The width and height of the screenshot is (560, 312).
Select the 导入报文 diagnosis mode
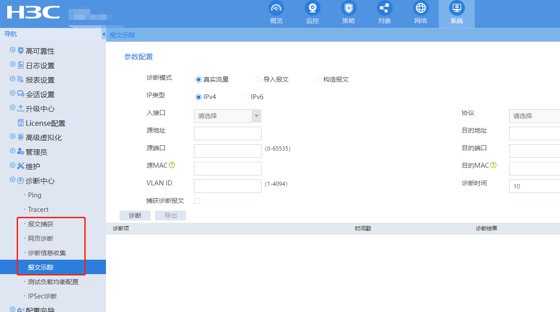pyautogui.click(x=258, y=79)
